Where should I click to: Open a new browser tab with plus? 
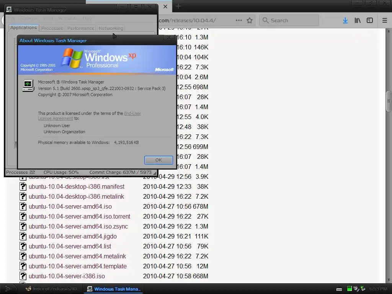pos(178,6)
